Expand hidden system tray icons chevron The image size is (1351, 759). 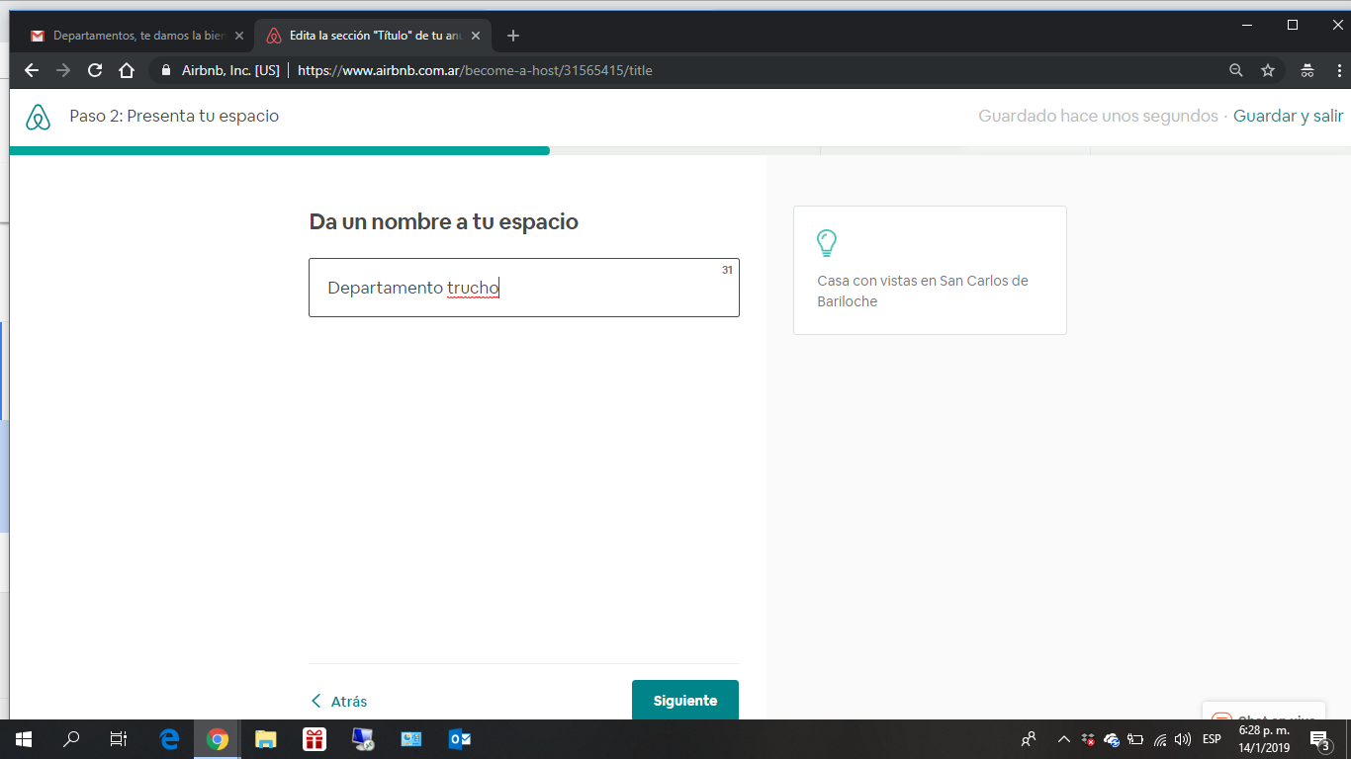click(x=1064, y=738)
